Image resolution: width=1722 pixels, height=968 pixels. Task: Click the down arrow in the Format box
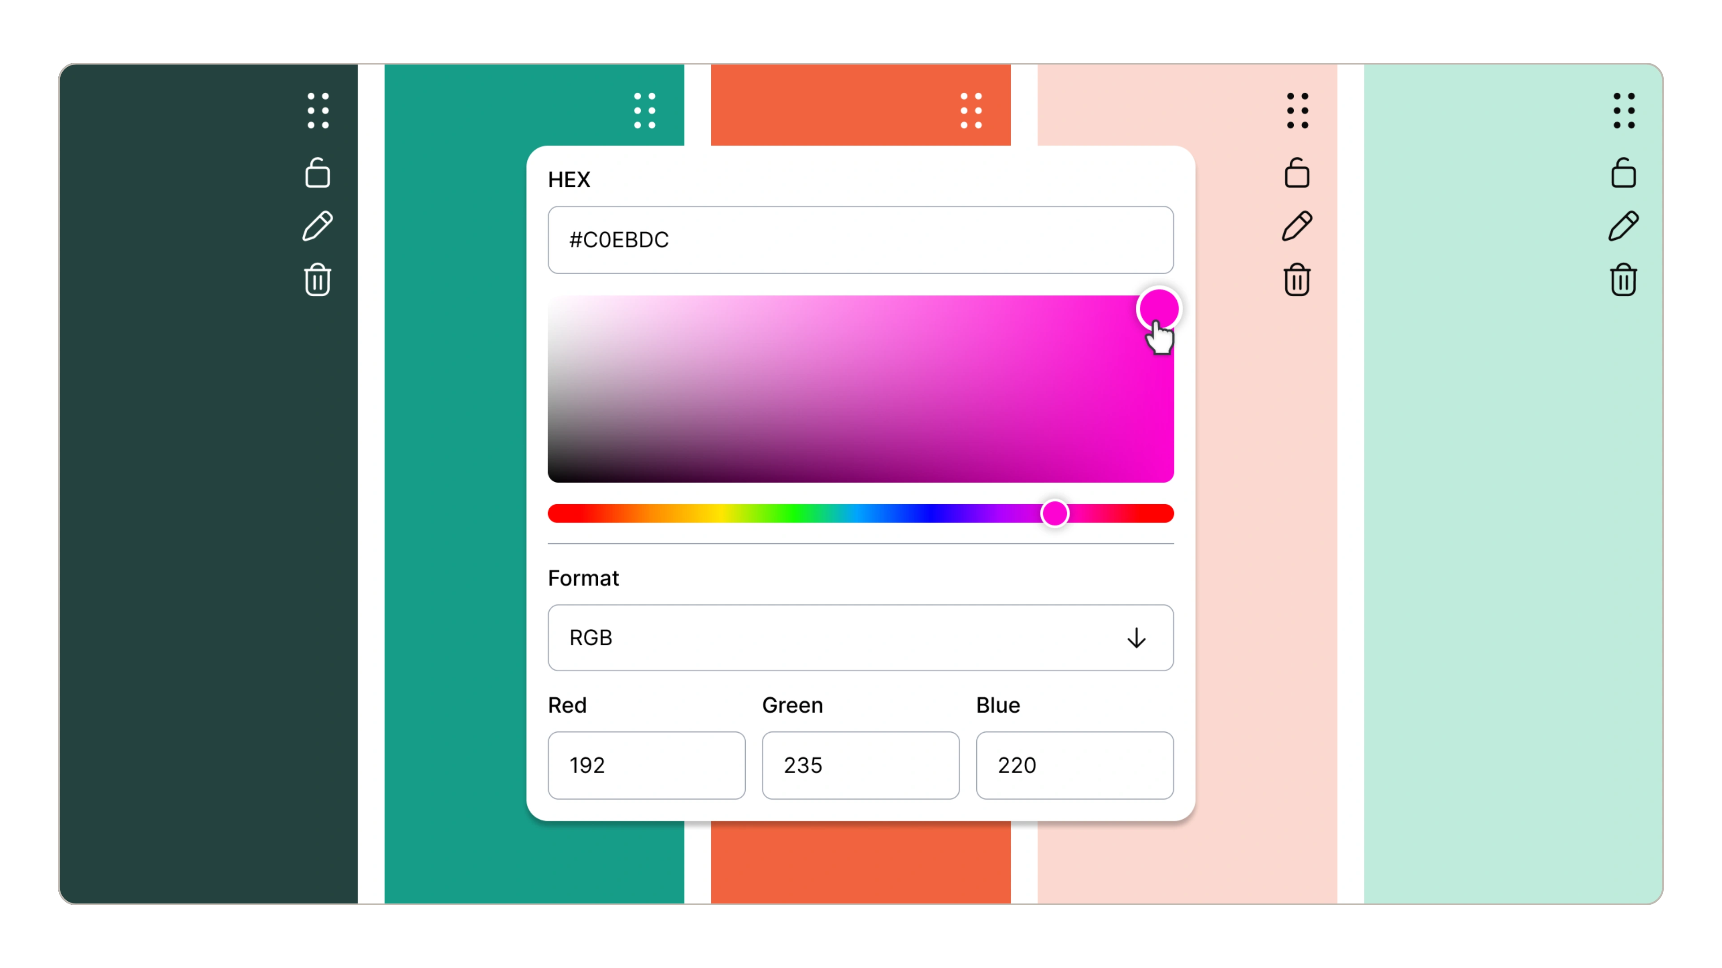1136,637
